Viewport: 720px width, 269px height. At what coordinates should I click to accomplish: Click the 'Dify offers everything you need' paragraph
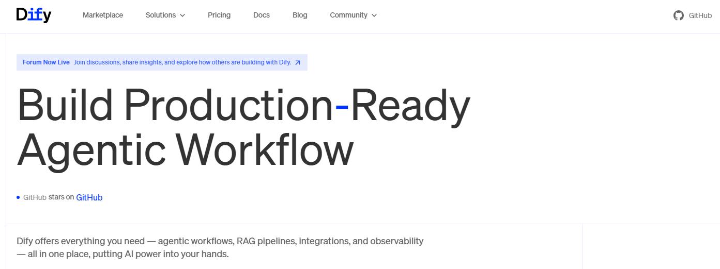tap(220, 247)
